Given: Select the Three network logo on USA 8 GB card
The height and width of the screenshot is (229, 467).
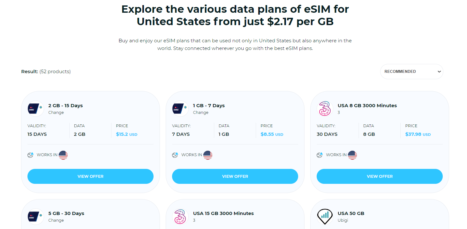Looking at the screenshot, I should point(325,108).
